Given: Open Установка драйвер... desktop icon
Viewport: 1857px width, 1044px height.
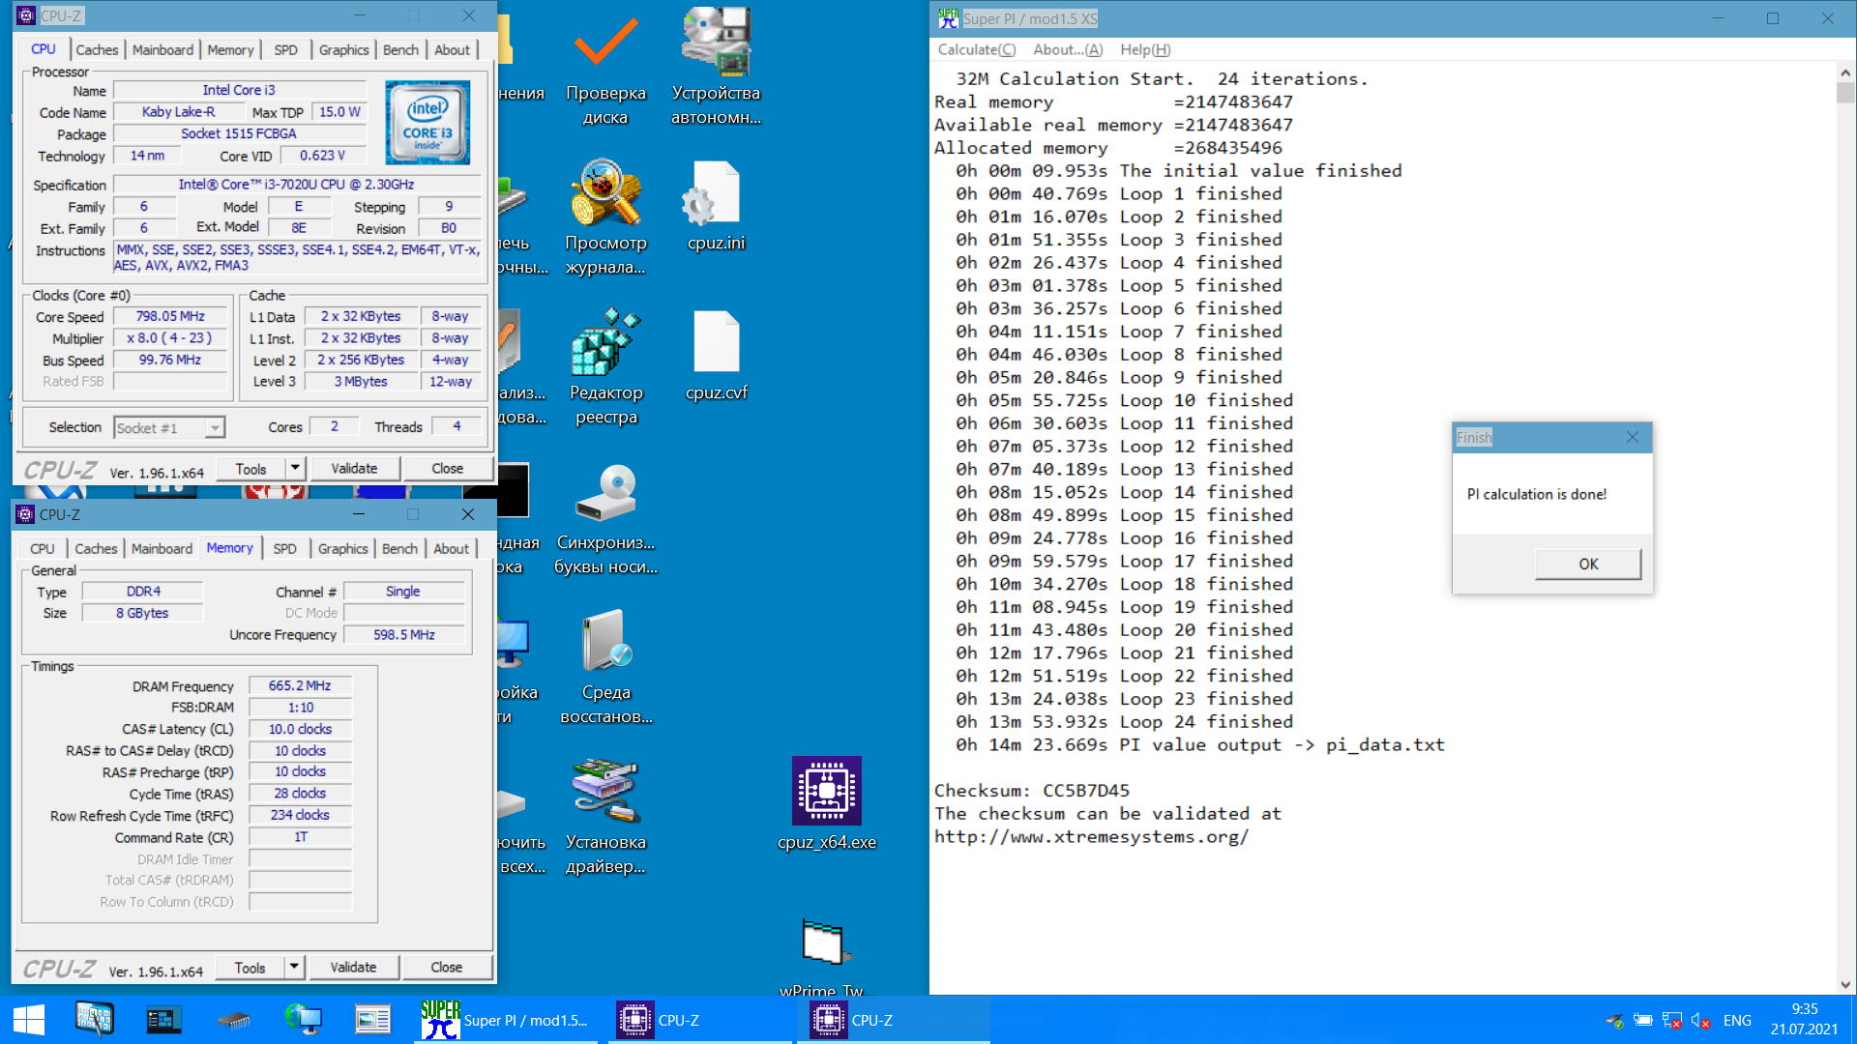Looking at the screenshot, I should 605,817.
